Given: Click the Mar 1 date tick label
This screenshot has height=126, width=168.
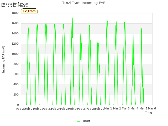Looking at the screenshot, I should pos(108,108).
